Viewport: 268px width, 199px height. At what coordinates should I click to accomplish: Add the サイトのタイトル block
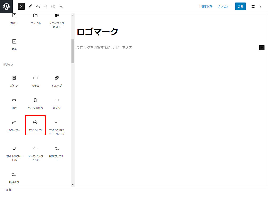[x=14, y=154]
